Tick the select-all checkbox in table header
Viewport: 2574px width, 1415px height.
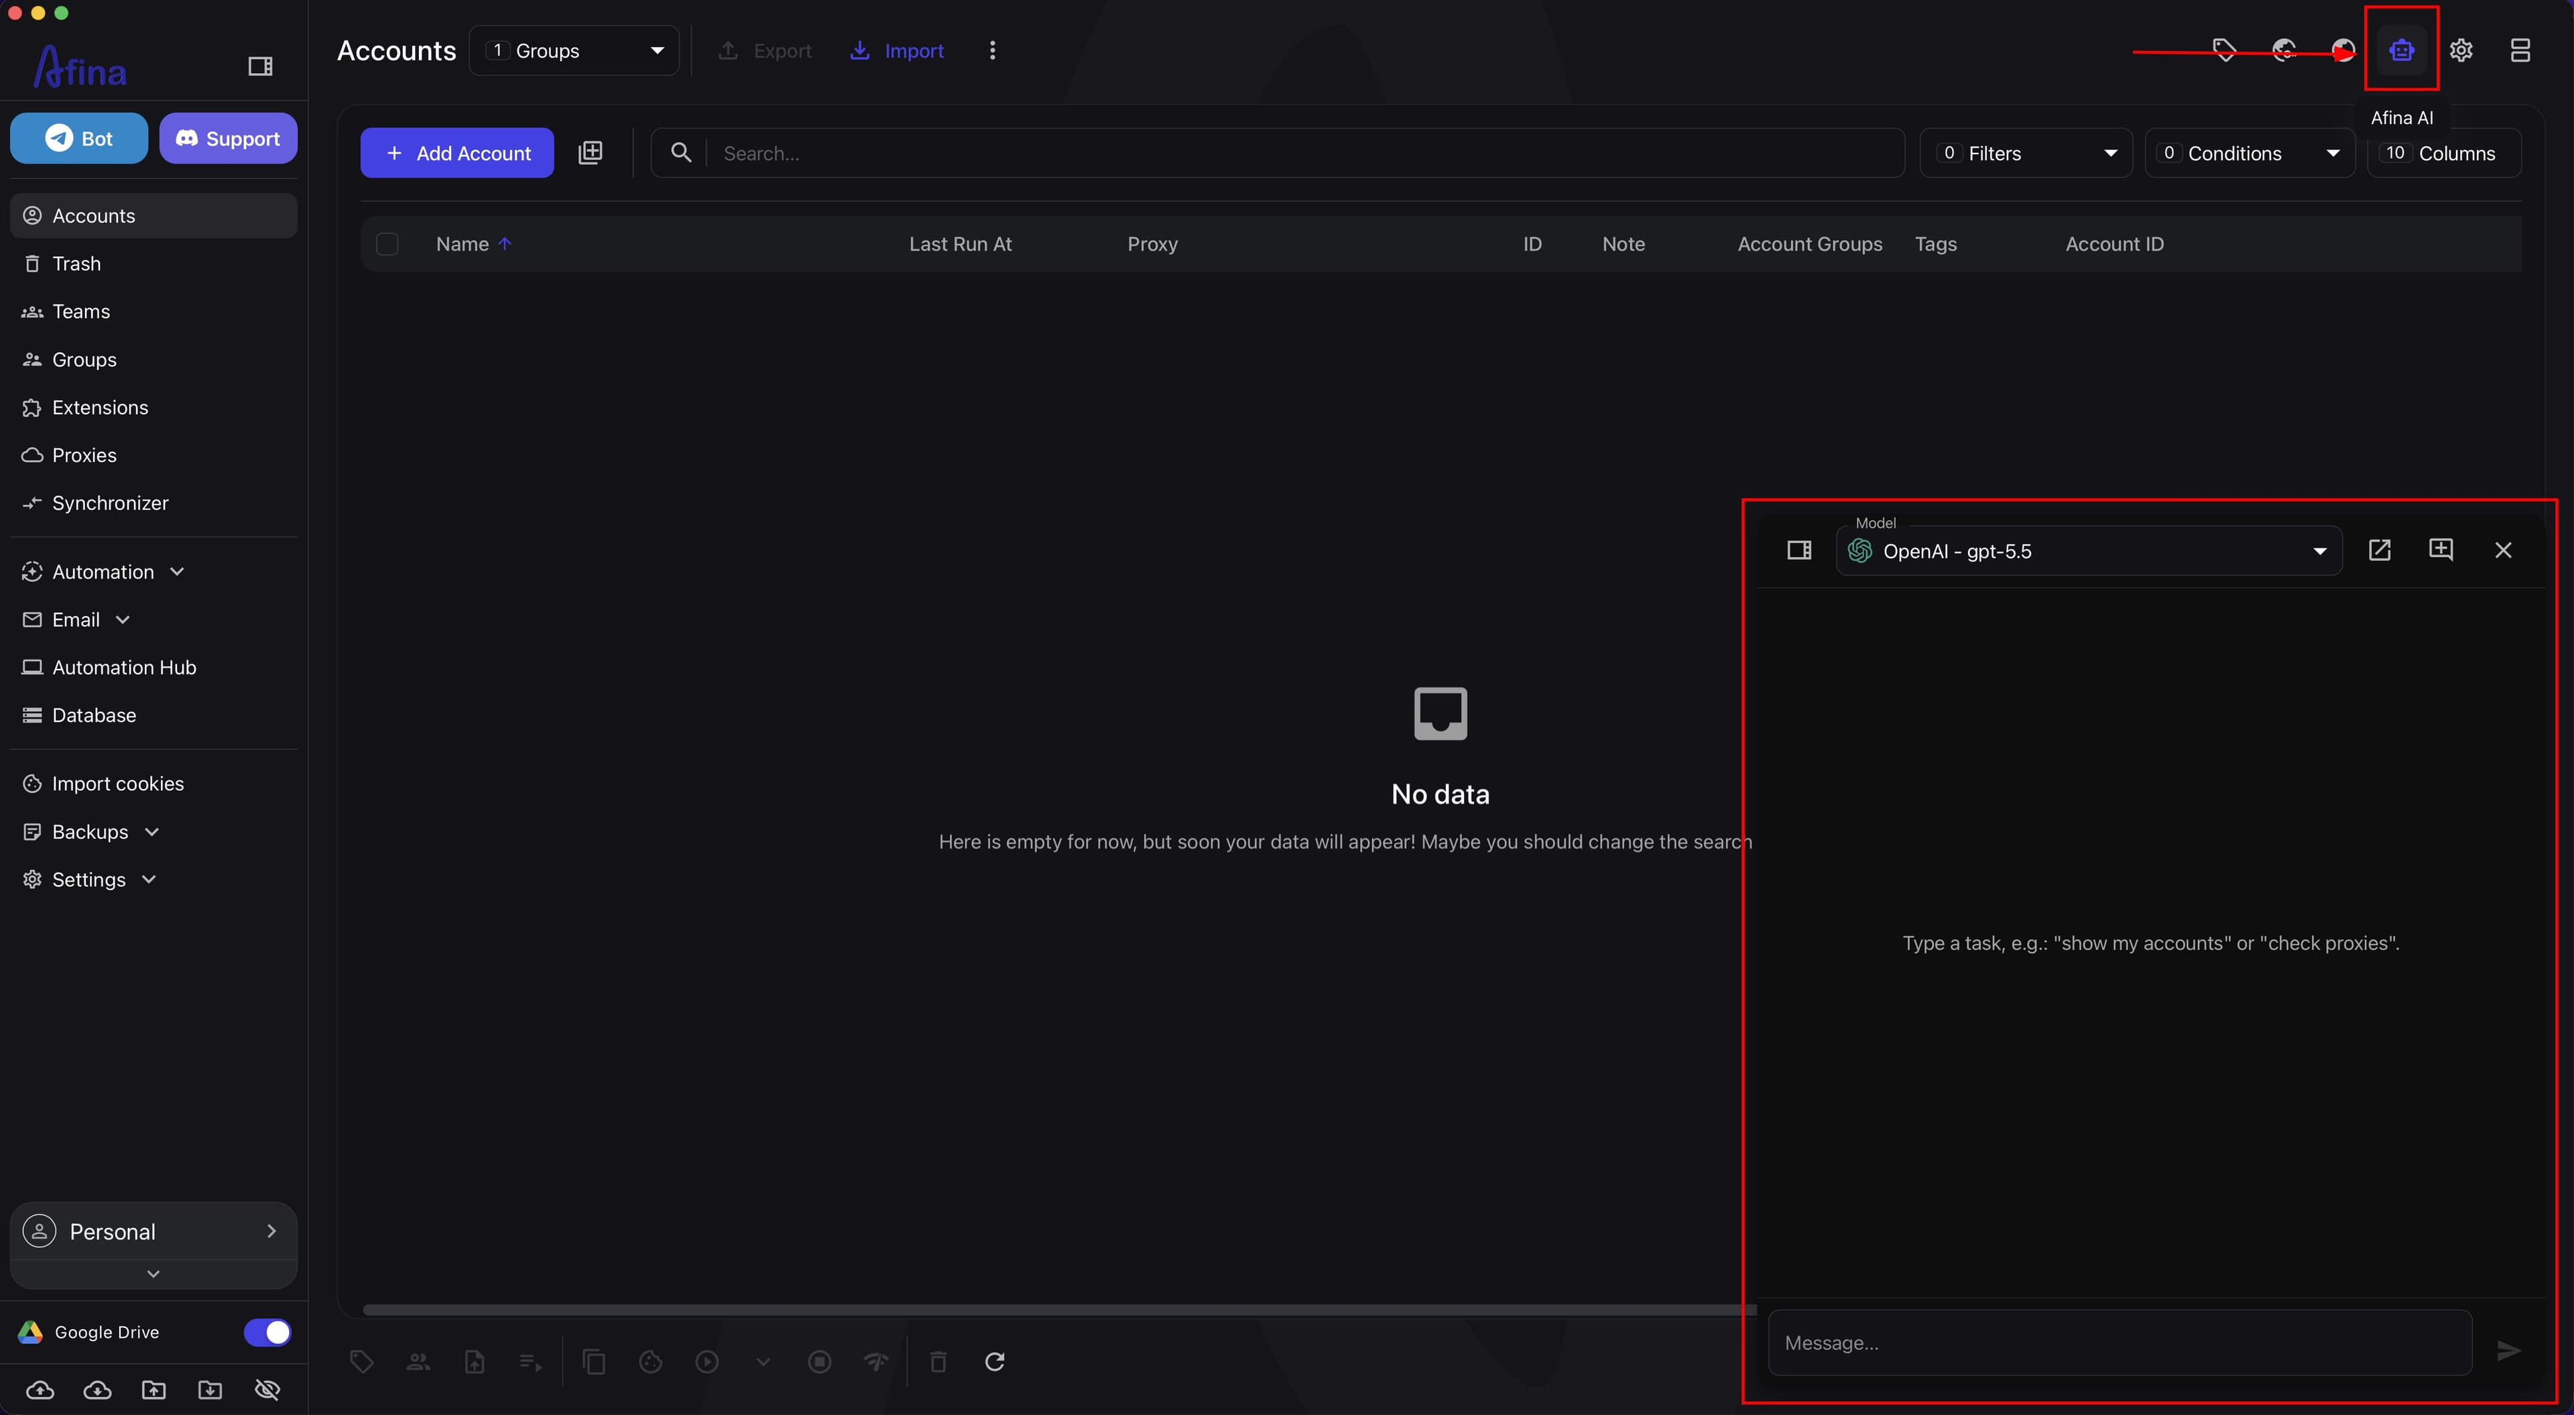point(387,244)
